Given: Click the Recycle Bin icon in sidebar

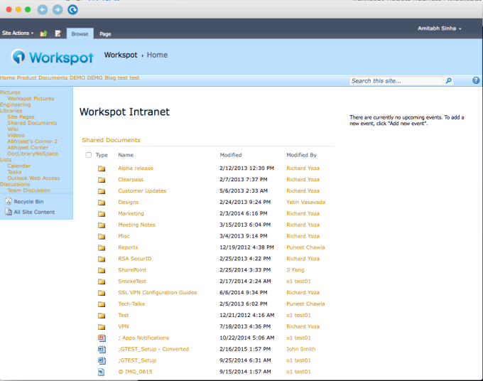Looking at the screenshot, I should point(8,202).
